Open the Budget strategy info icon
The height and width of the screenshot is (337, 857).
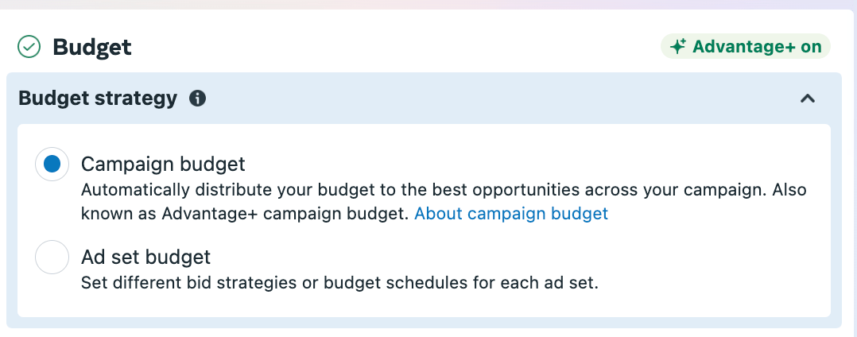click(x=198, y=99)
